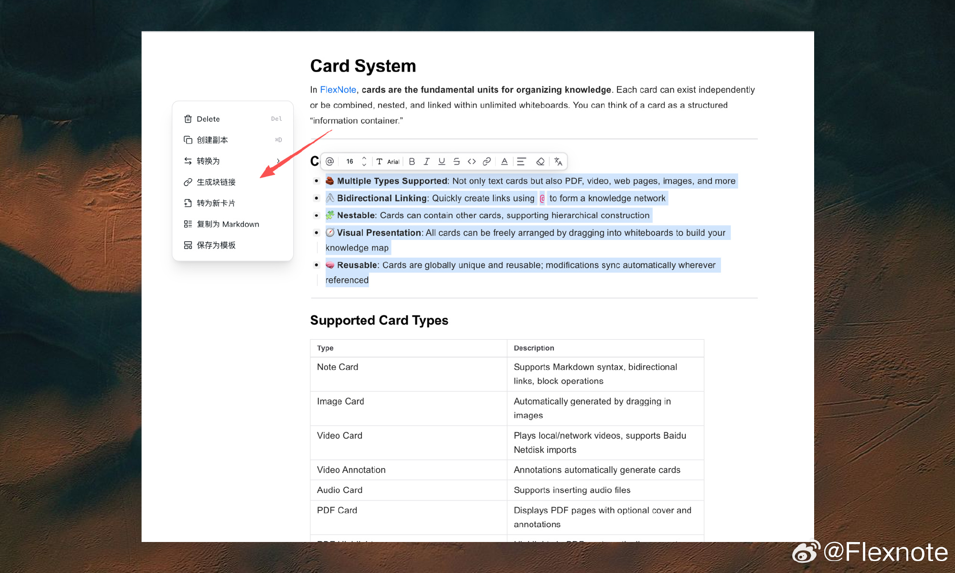Apply italic formatting from the toolbar
Screen dimensions: 955x573
(427, 161)
